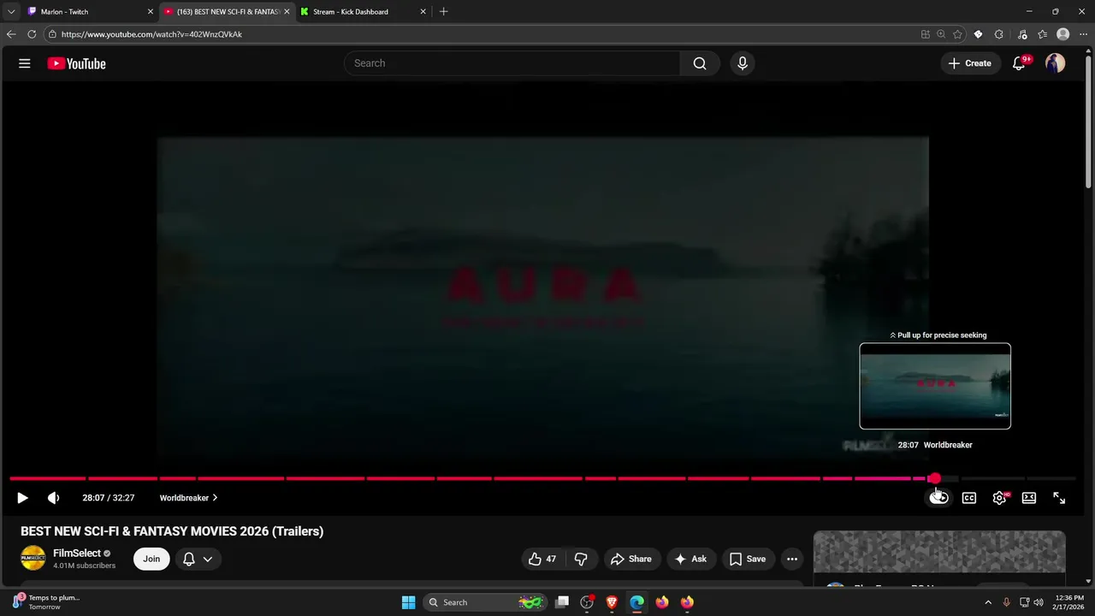Play the paused video
The width and height of the screenshot is (1095, 616).
(x=22, y=498)
